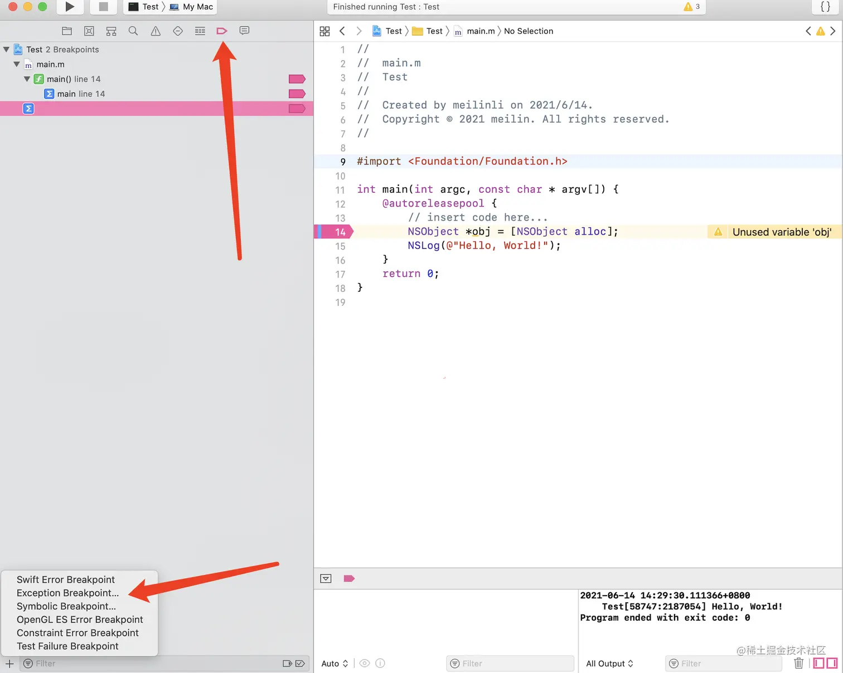
Task: Click the print description info icon
Action: pos(380,664)
